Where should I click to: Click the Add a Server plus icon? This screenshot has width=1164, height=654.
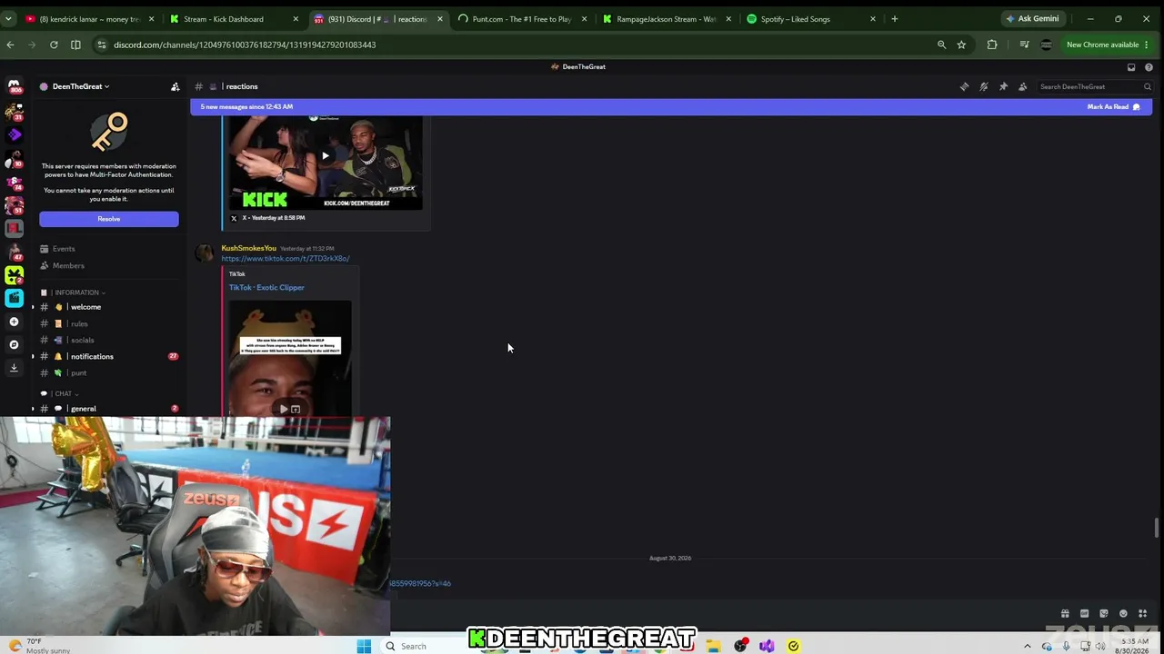click(14, 322)
